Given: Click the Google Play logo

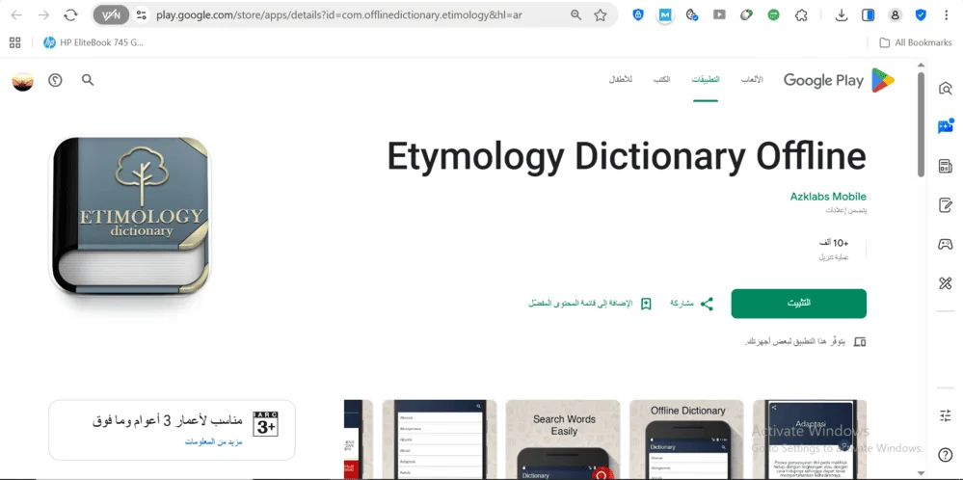Looking at the screenshot, I should [x=839, y=80].
